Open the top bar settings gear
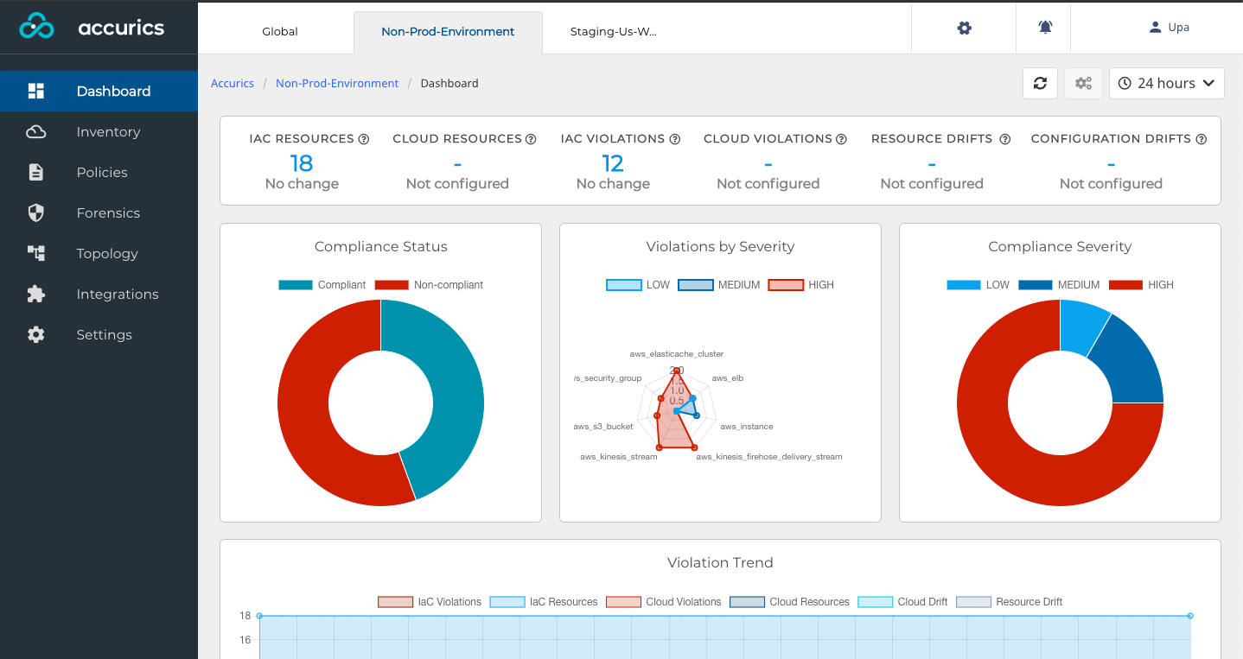1243x659 pixels. tap(965, 28)
